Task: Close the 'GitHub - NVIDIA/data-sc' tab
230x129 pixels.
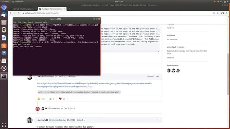Action: click(36, 9)
